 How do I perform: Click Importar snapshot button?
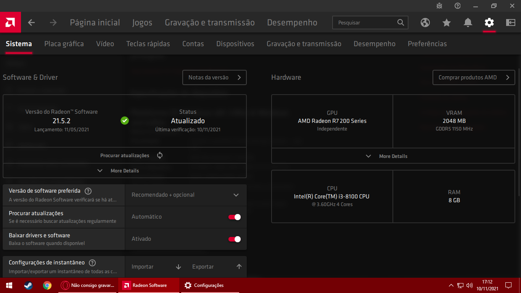(156, 267)
